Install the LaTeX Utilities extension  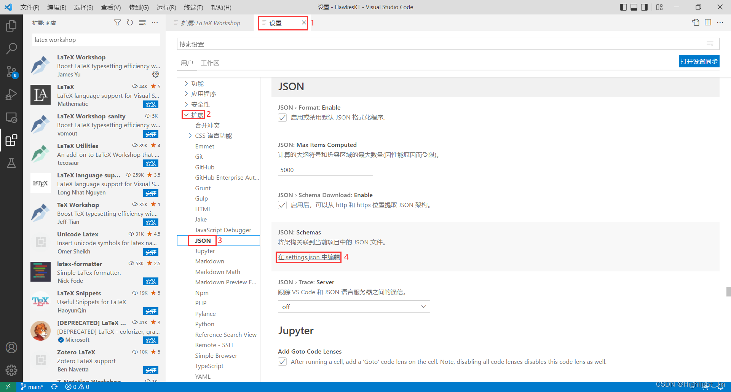[x=151, y=164]
